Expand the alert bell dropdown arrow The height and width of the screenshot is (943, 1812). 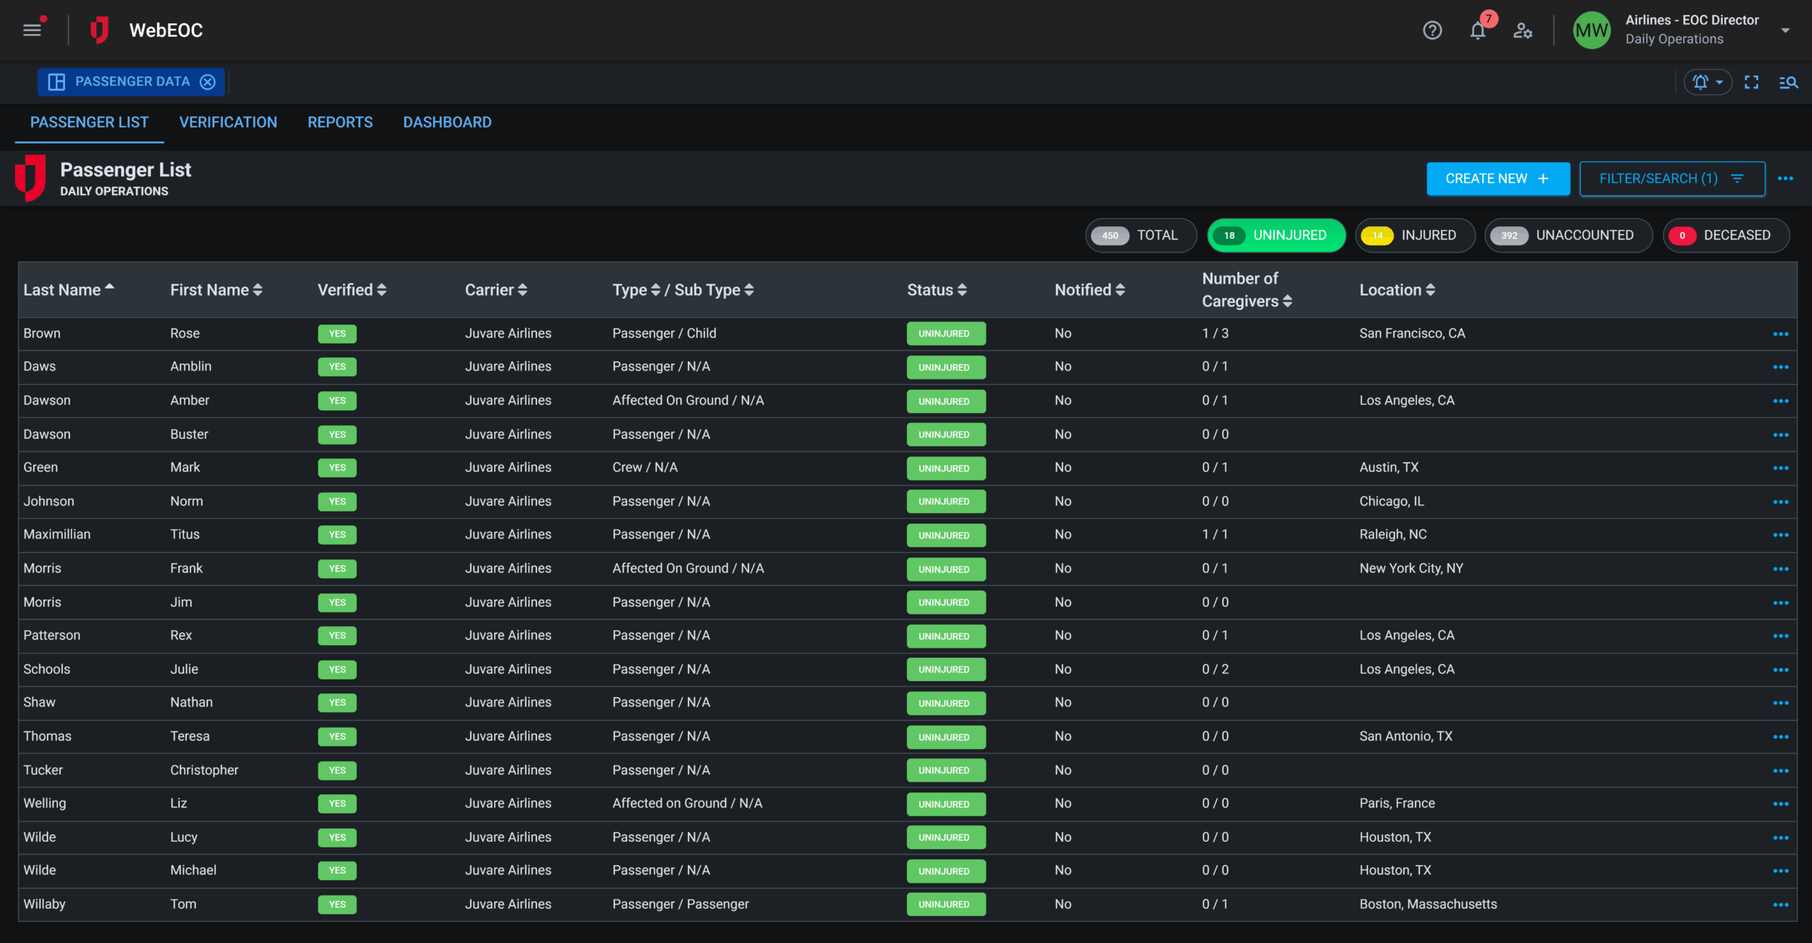1719,82
